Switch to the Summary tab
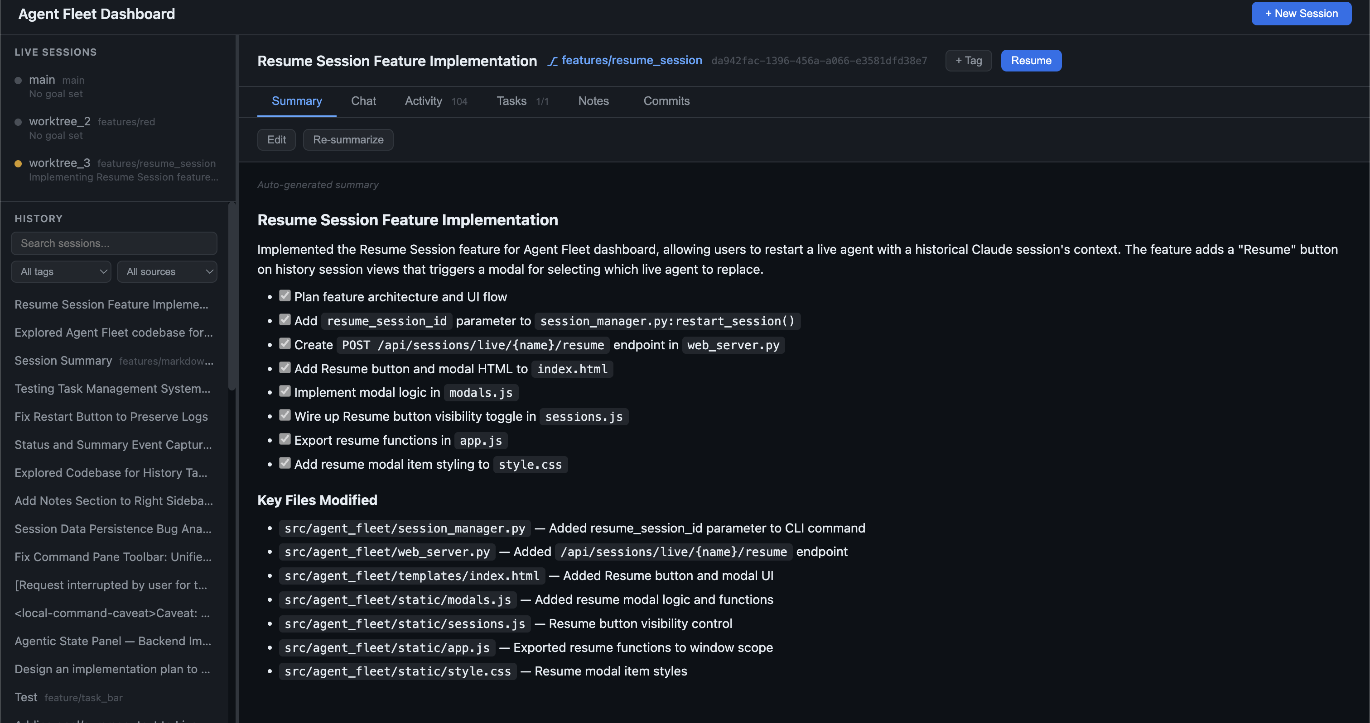The width and height of the screenshot is (1370, 723). coord(297,101)
